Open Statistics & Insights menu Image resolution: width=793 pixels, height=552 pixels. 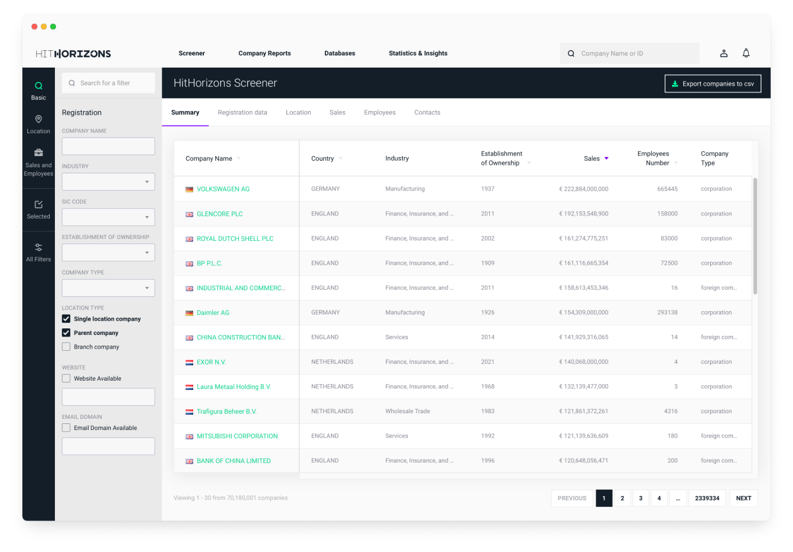(418, 53)
